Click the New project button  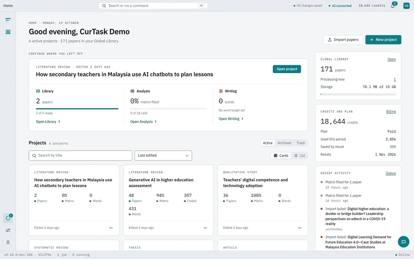point(383,39)
